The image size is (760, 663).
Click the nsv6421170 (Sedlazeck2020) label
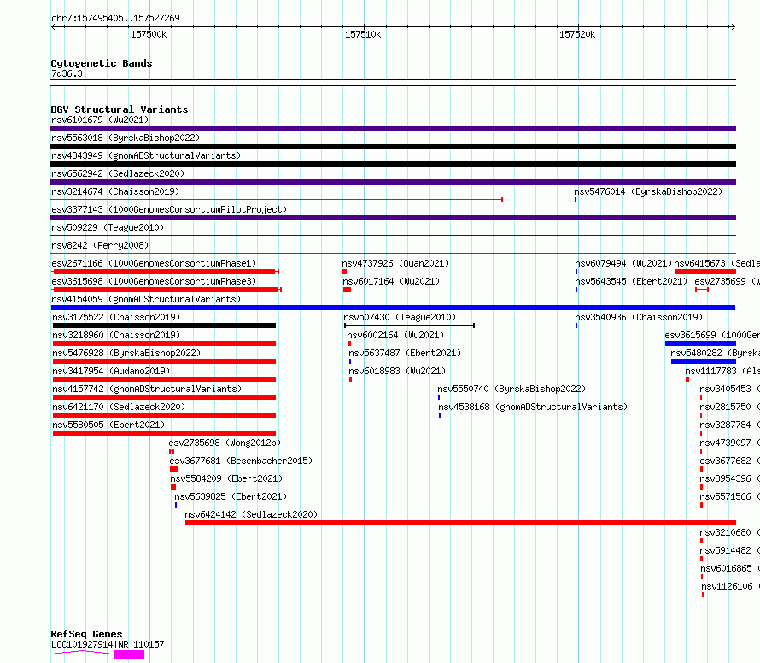[119, 407]
